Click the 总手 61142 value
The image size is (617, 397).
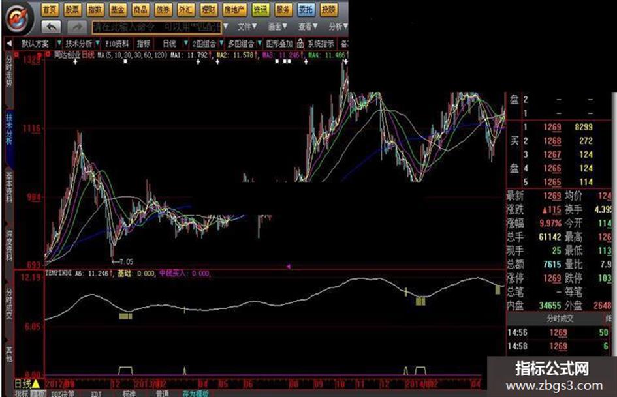click(x=550, y=237)
